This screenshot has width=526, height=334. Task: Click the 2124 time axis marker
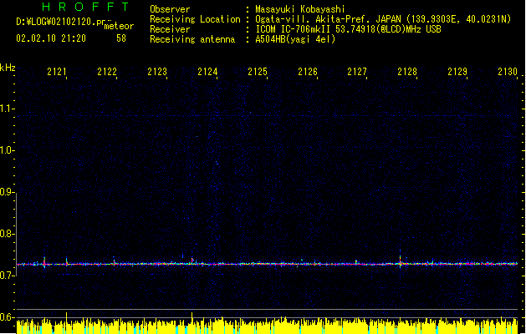click(x=207, y=71)
